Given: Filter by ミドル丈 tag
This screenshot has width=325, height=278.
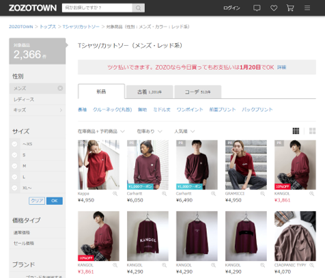Looking at the screenshot, I should pos(162,109).
